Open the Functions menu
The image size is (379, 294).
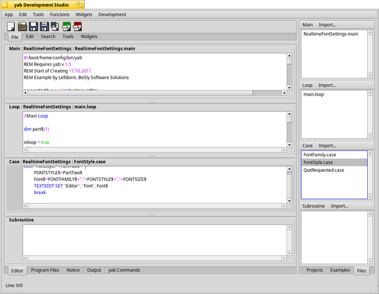60,15
